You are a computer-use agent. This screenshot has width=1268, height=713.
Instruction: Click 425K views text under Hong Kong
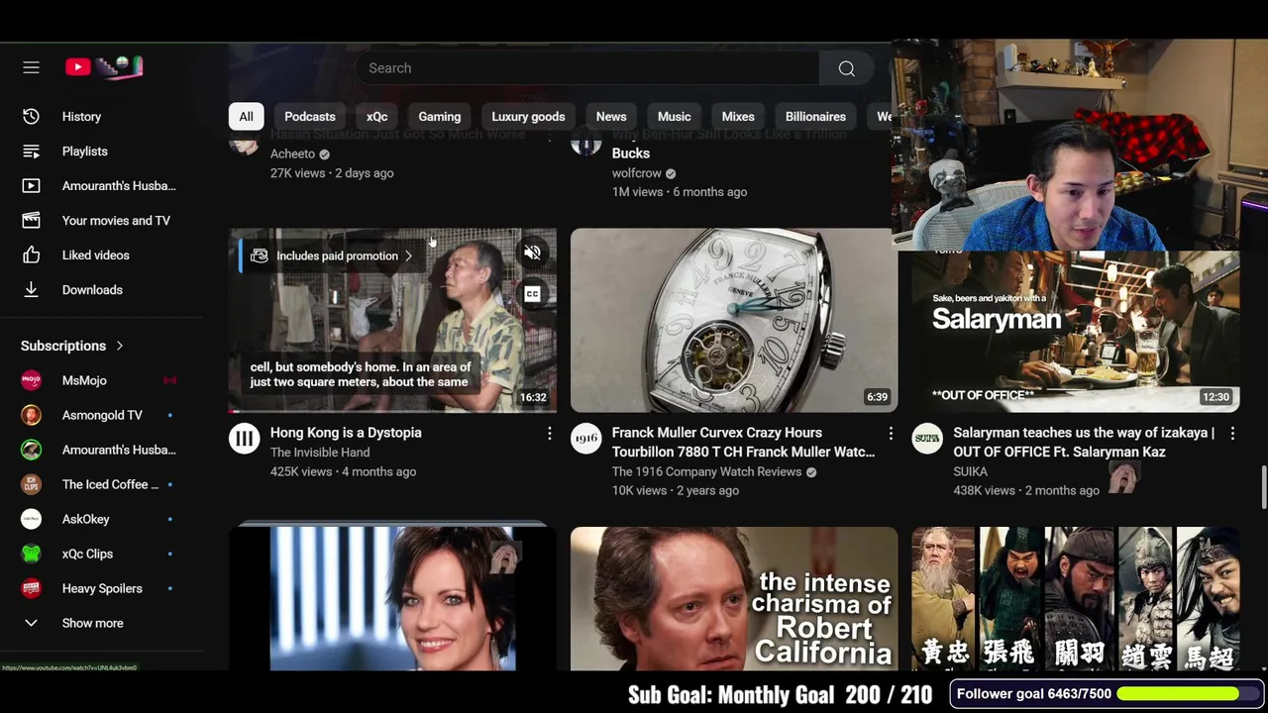[x=301, y=472]
